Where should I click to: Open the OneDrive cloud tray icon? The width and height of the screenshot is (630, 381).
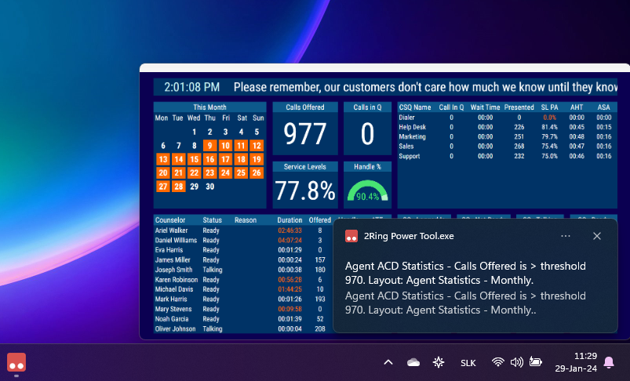coord(413,362)
